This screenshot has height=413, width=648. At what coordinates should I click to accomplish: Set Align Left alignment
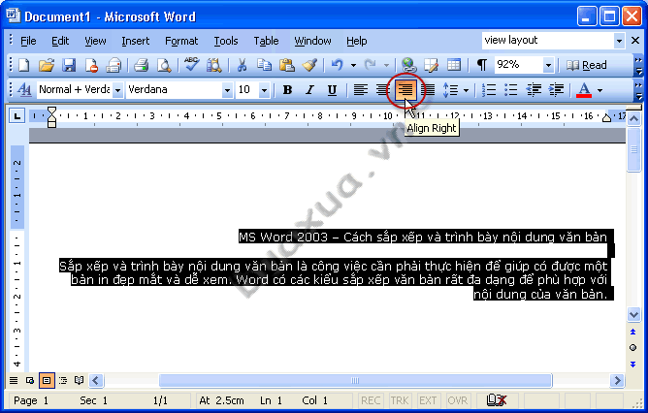pos(360,89)
